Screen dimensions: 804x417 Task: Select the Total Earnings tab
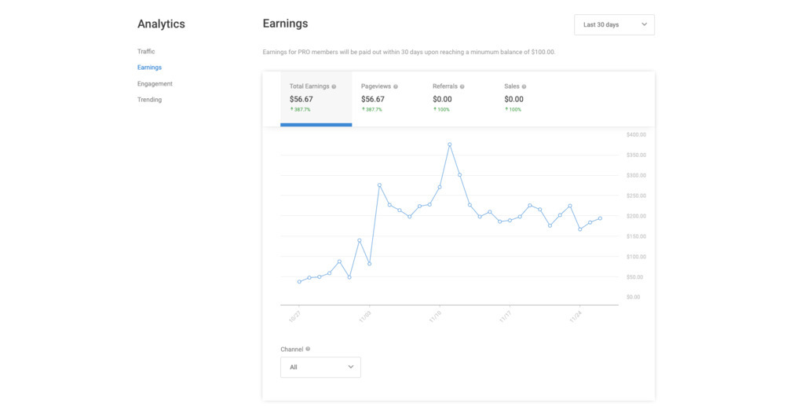coord(316,98)
